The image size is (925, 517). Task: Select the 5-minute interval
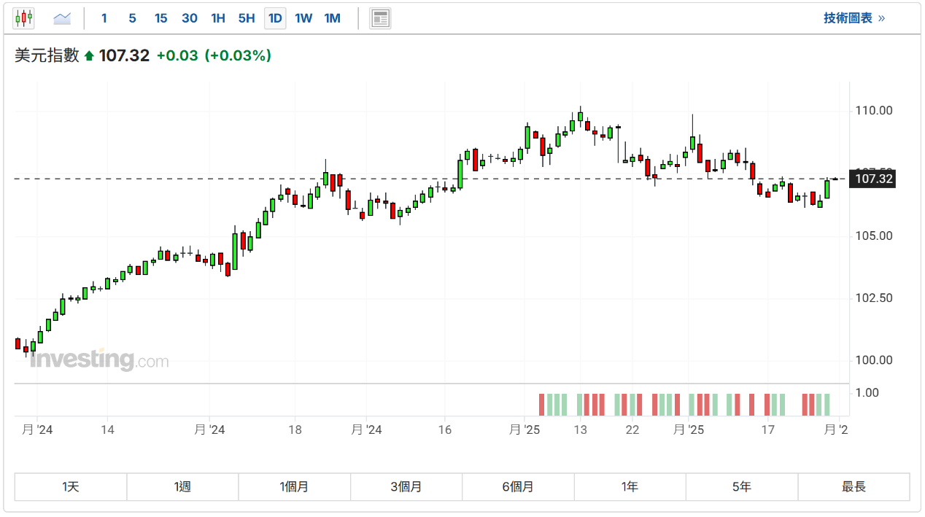click(132, 18)
